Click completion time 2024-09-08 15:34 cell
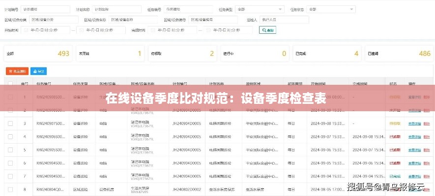435x196 pixels. 369,137
